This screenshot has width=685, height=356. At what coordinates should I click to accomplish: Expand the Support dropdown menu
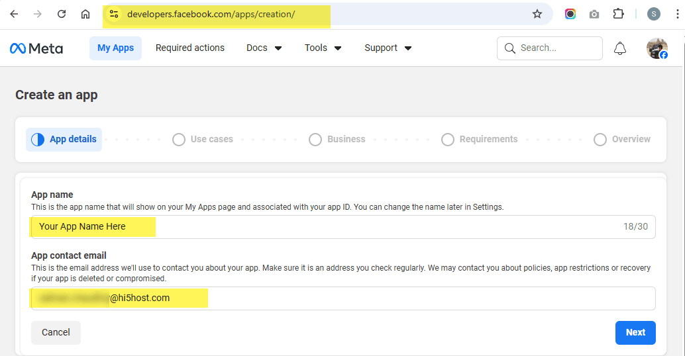click(388, 48)
